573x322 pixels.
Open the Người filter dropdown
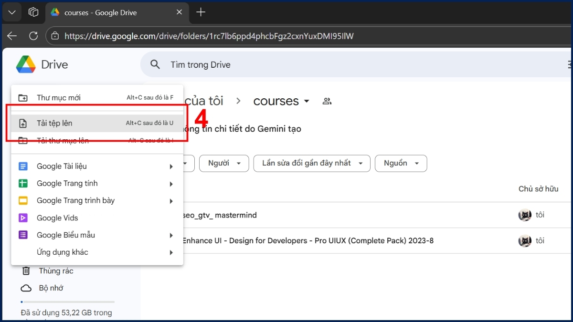[x=224, y=163]
